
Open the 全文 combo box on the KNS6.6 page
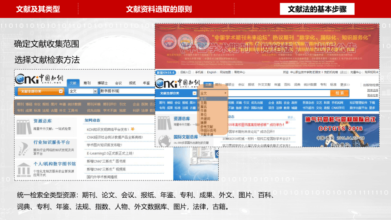(213, 93)
